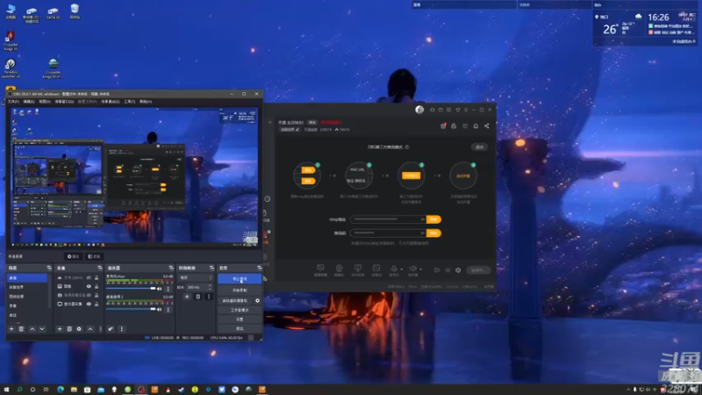The image size is (702, 395).
Task: Click the pencil edit icon beside the live settings tag
Action: click(297, 129)
